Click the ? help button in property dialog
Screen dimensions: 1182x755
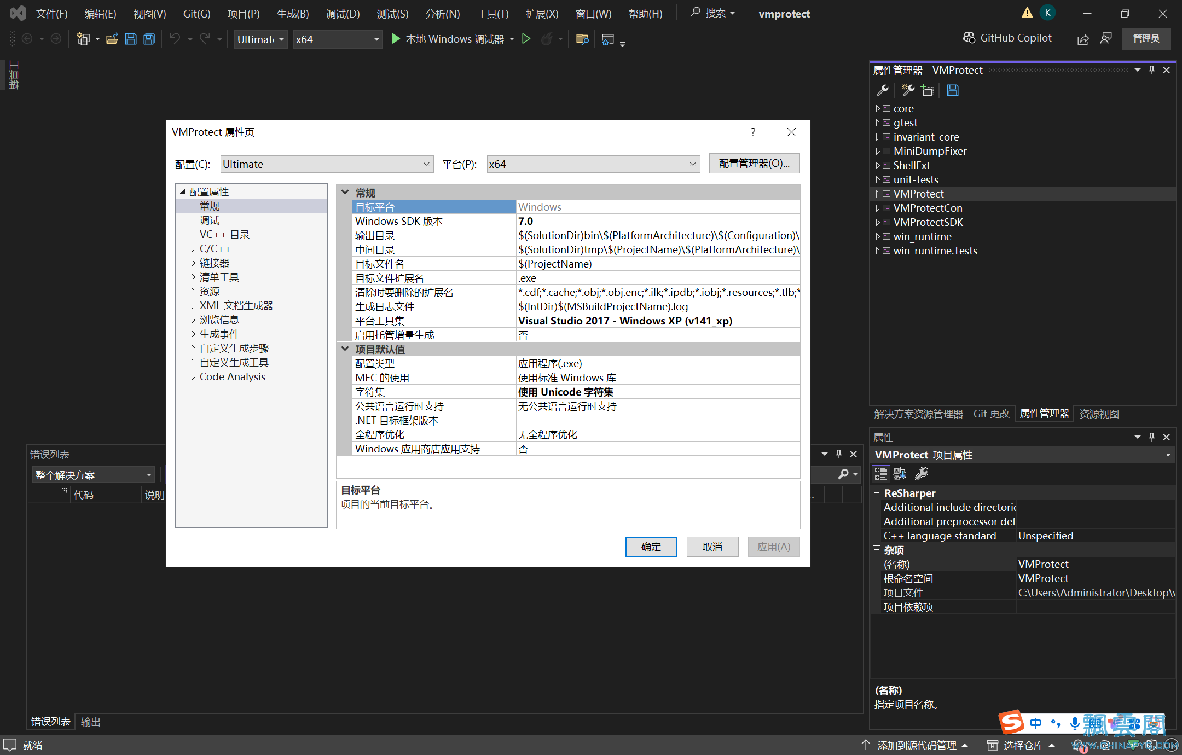click(753, 132)
